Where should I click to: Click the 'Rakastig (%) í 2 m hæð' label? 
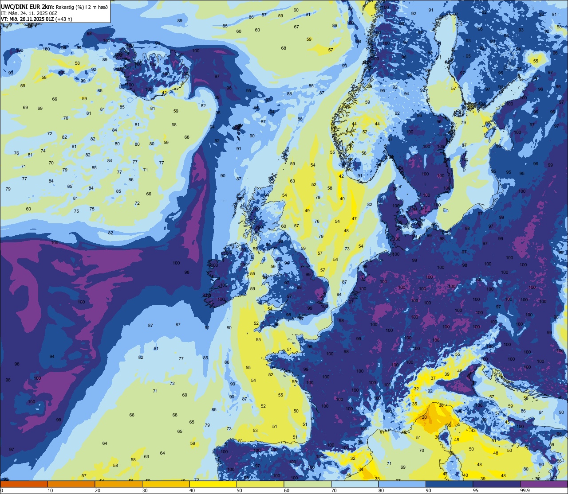tap(82, 7)
